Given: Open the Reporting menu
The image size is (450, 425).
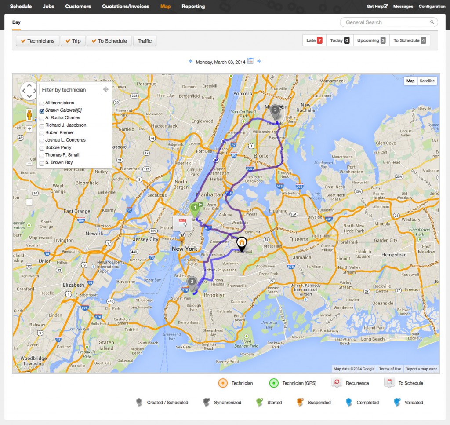Looking at the screenshot, I should tap(193, 6).
